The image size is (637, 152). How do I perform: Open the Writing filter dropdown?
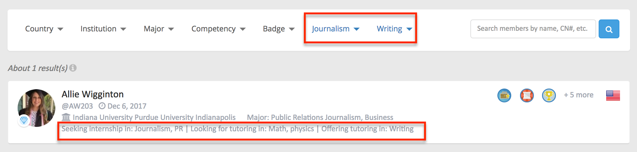tap(395, 29)
